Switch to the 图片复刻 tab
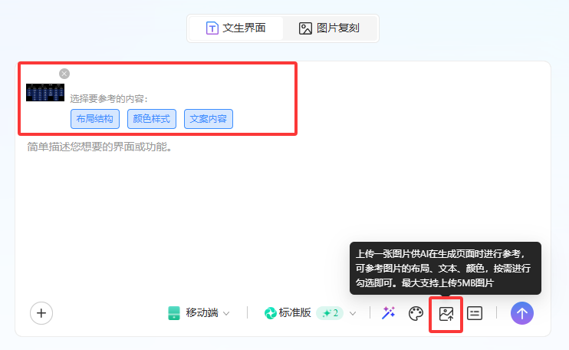Screen dimensions: 569x350 click(x=330, y=28)
